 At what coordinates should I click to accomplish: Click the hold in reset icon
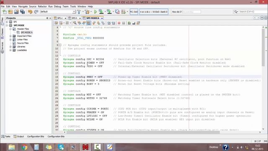117,12
